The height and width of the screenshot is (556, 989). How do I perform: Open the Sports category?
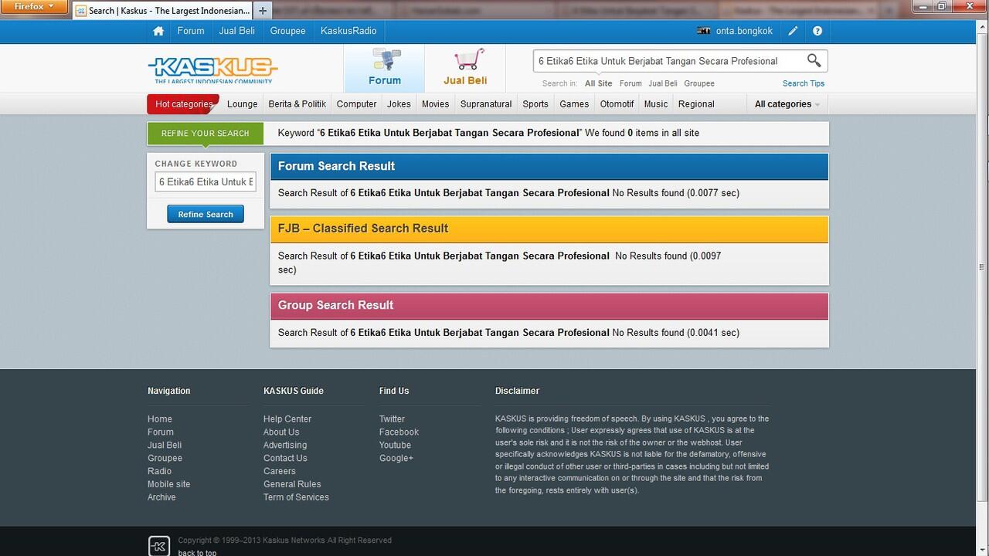point(535,104)
